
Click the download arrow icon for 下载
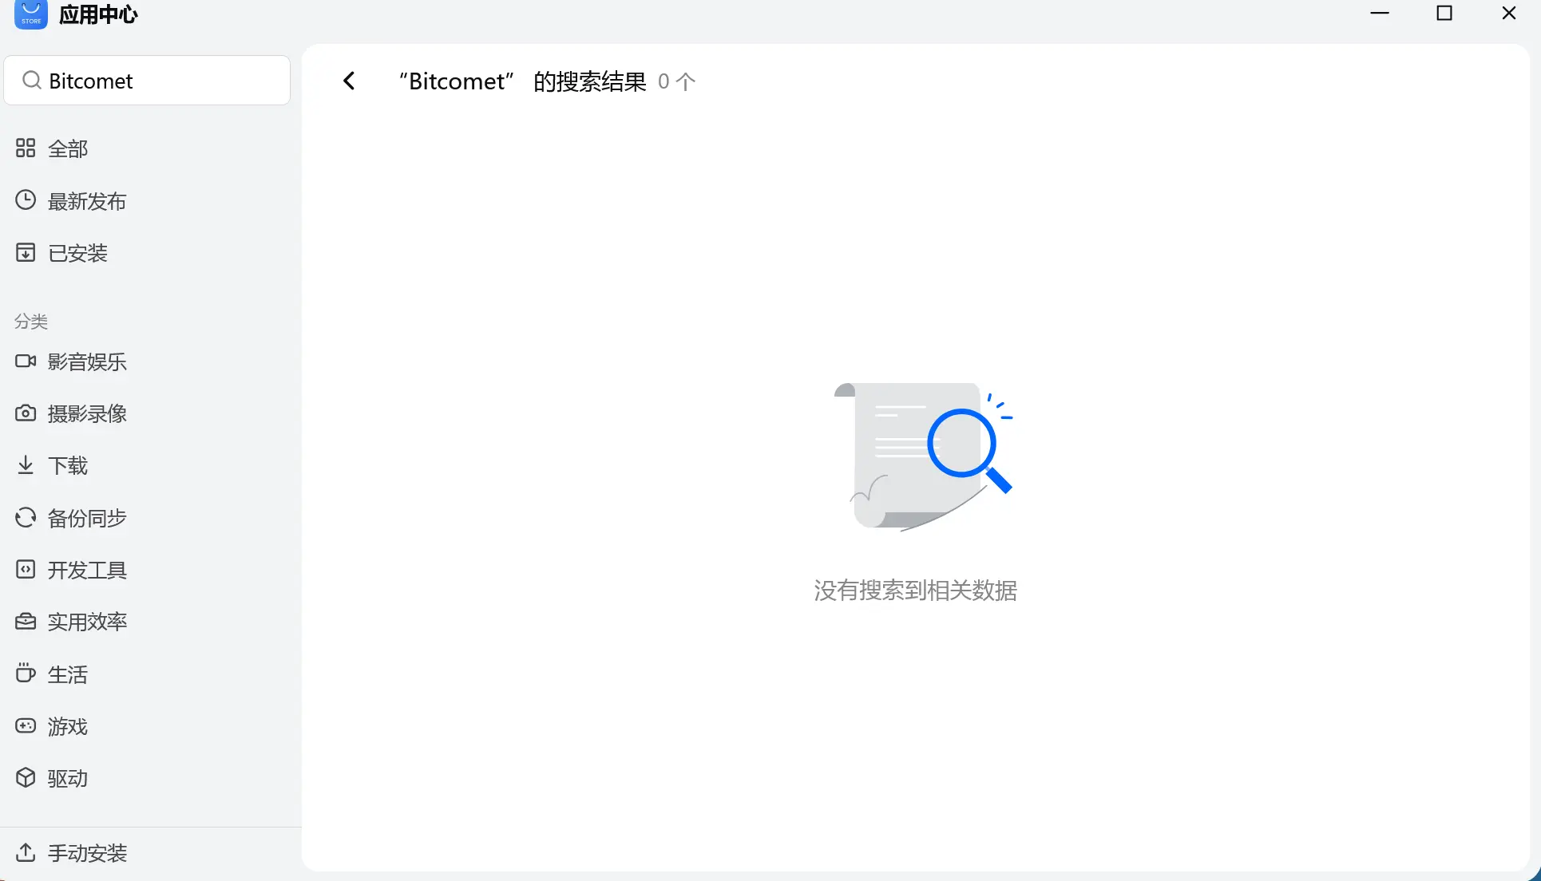coord(26,465)
